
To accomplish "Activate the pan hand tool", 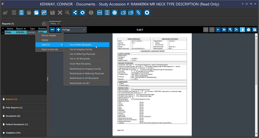I will click(x=242, y=30).
